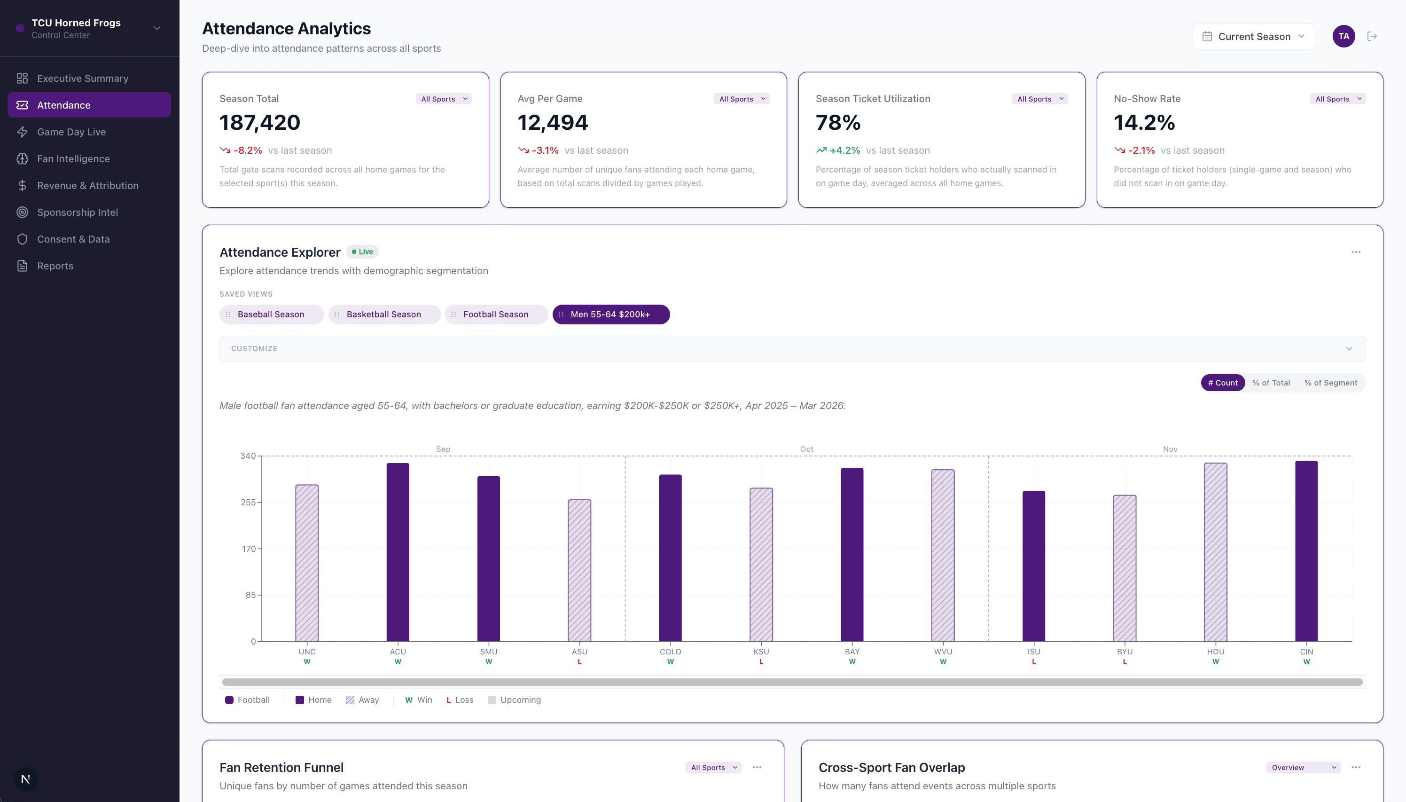Toggle Home games in legend
Screen dimensions: 1406x802
(x=313, y=700)
